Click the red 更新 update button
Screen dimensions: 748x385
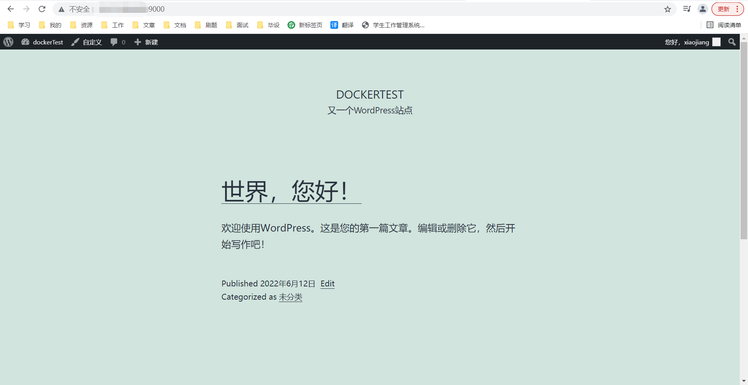coord(724,9)
